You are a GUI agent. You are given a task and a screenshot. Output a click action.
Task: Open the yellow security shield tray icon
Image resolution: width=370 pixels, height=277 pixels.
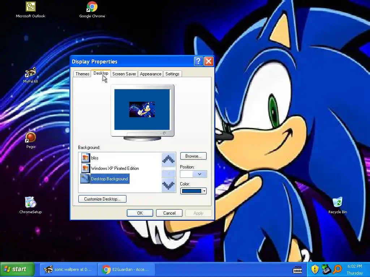pyautogui.click(x=315, y=269)
